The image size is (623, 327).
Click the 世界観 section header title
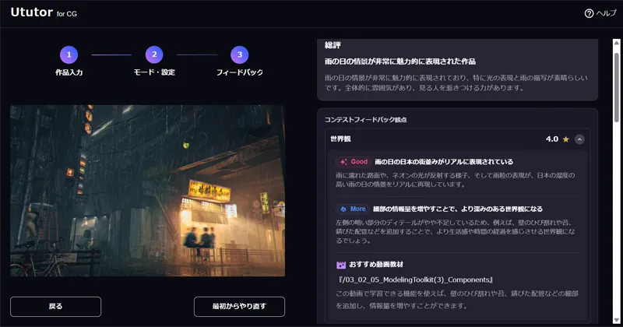click(340, 139)
